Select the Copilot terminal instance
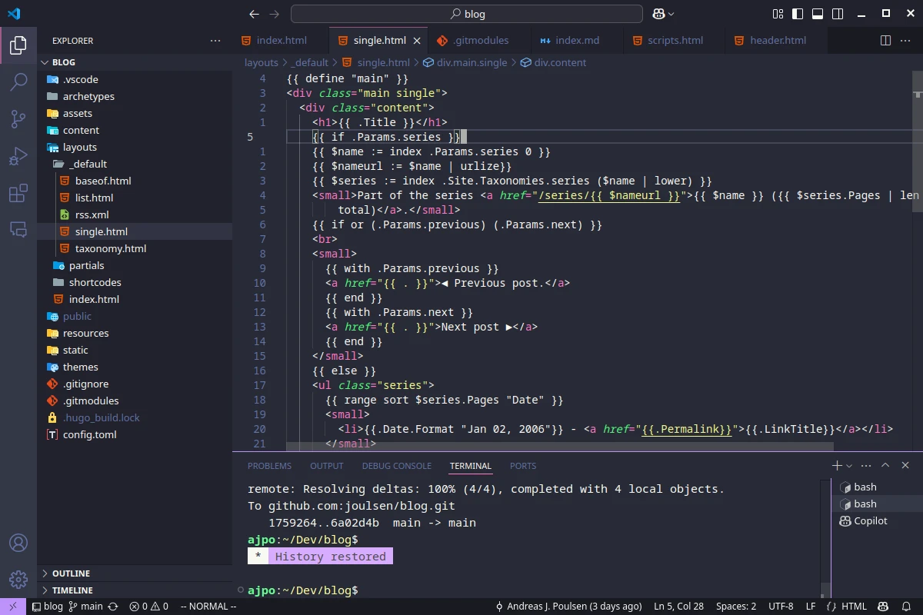923x615 pixels. (x=877, y=520)
